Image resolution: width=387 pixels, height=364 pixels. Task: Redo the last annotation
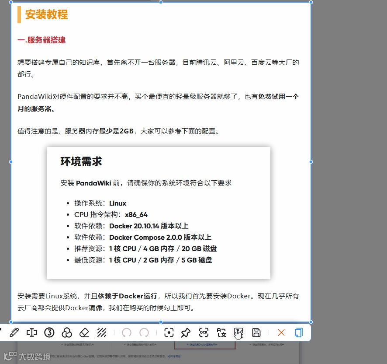point(144,332)
